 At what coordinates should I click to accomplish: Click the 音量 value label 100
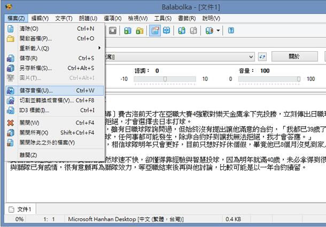265,71
